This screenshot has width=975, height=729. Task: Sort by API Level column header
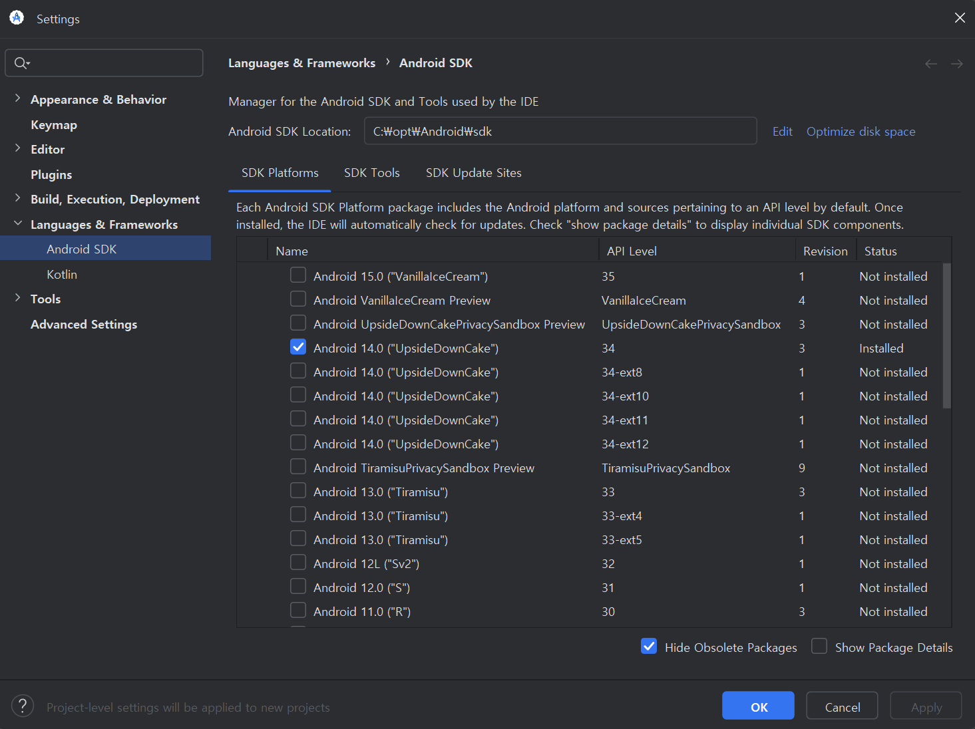[697, 251]
